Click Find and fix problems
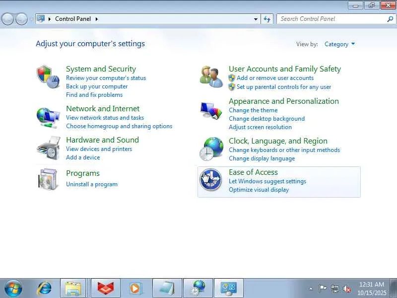 [94, 94]
